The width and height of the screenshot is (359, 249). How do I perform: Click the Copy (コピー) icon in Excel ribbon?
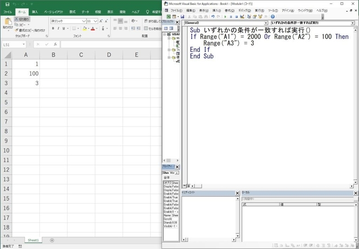click(x=17, y=25)
